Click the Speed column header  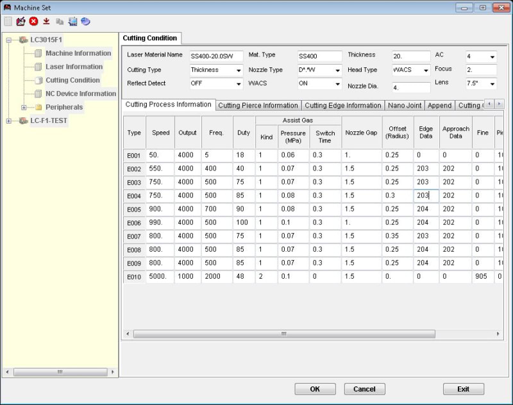point(160,133)
